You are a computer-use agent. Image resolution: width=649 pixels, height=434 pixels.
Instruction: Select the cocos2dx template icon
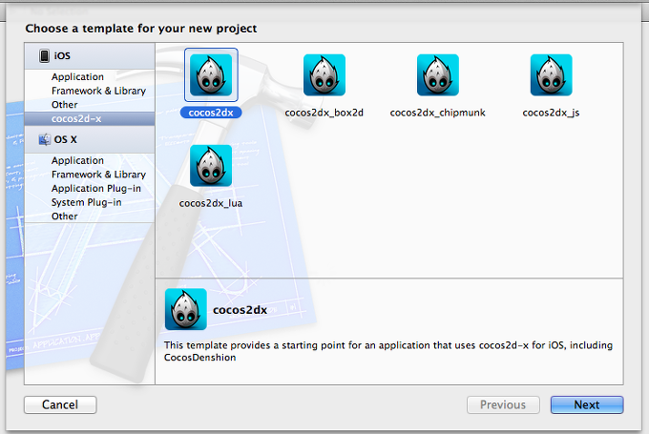pyautogui.click(x=211, y=75)
